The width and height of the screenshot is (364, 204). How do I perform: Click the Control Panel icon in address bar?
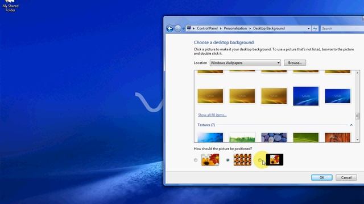pyautogui.click(x=189, y=28)
